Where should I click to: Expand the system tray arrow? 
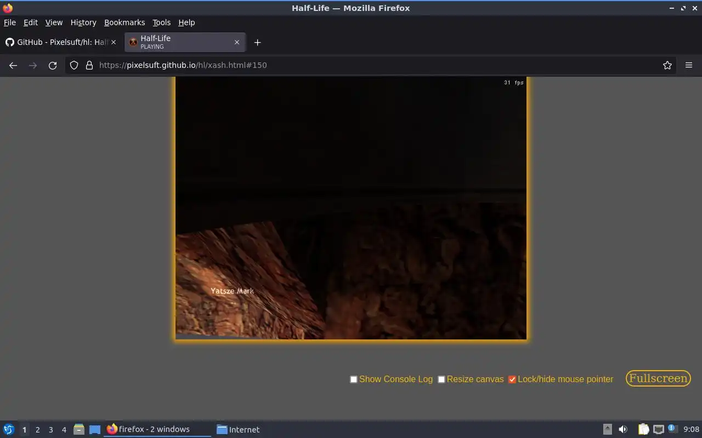coord(607,429)
